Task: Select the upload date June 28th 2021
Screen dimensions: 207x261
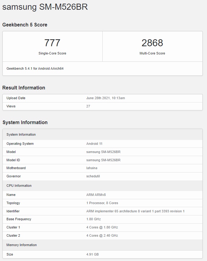Action: pos(106,98)
